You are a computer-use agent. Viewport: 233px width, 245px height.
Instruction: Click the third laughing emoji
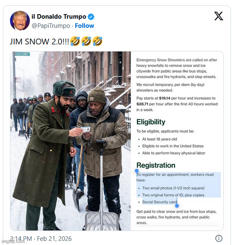(x=97, y=41)
